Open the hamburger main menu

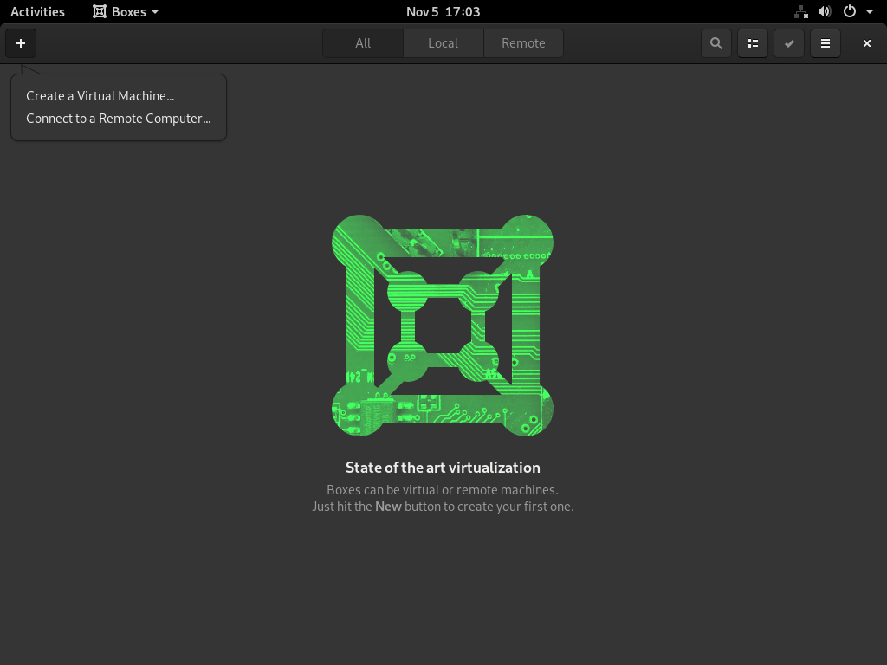pyautogui.click(x=825, y=43)
